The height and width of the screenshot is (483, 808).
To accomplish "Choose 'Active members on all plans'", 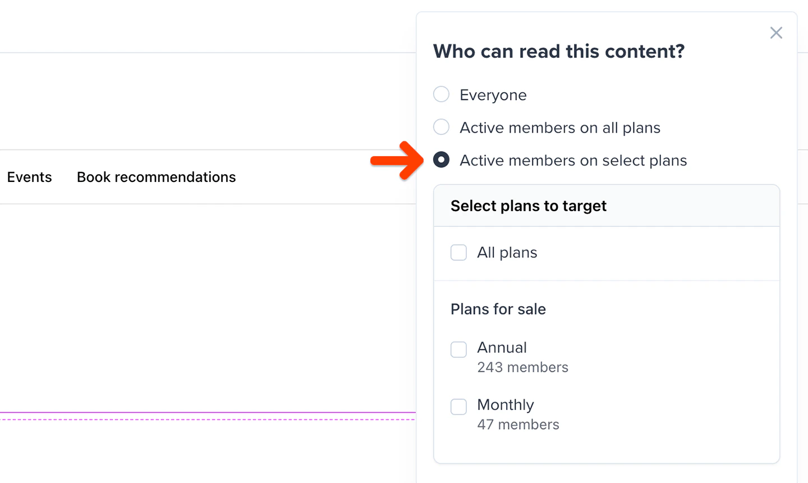I will (x=441, y=127).
